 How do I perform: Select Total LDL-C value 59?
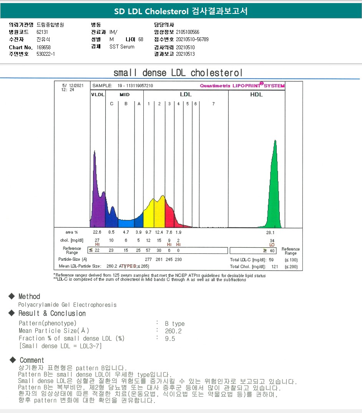[x=271, y=260]
